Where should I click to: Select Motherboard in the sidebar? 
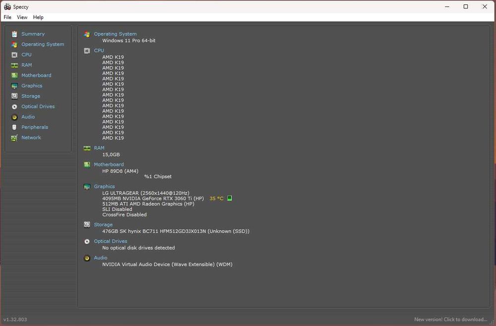point(36,75)
